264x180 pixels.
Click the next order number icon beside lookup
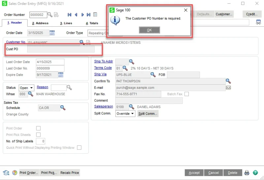(x=56, y=15)
